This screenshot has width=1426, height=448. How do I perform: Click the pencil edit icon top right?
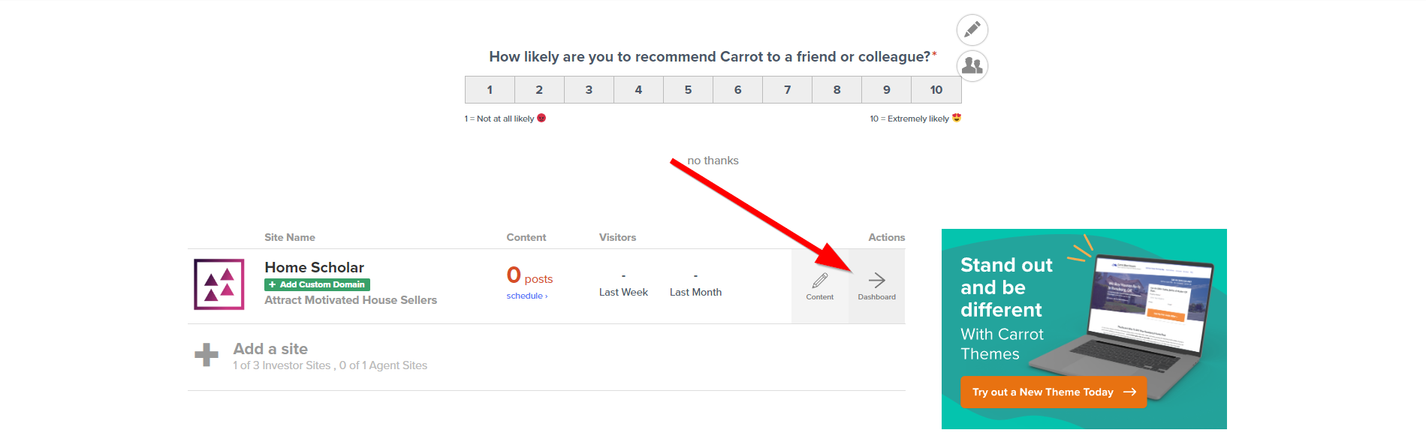pos(972,29)
